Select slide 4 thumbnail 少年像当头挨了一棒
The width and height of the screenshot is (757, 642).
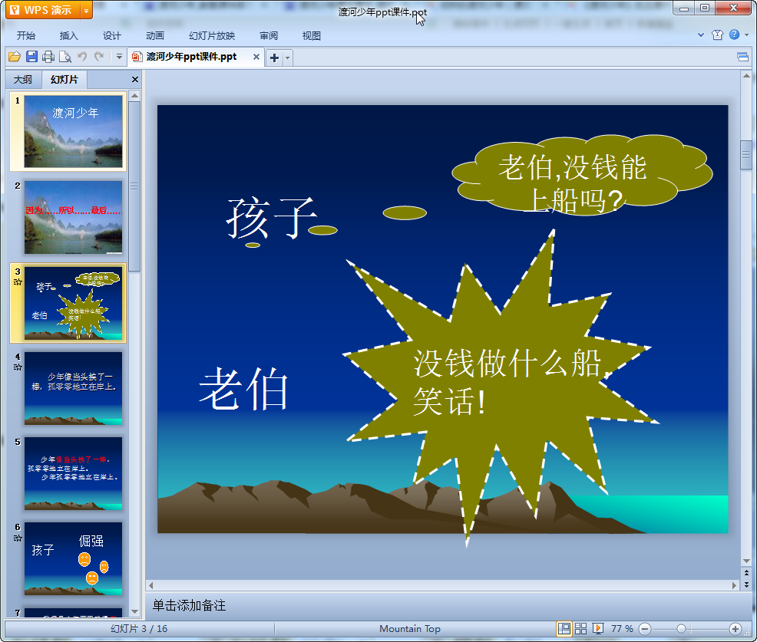[x=74, y=388]
